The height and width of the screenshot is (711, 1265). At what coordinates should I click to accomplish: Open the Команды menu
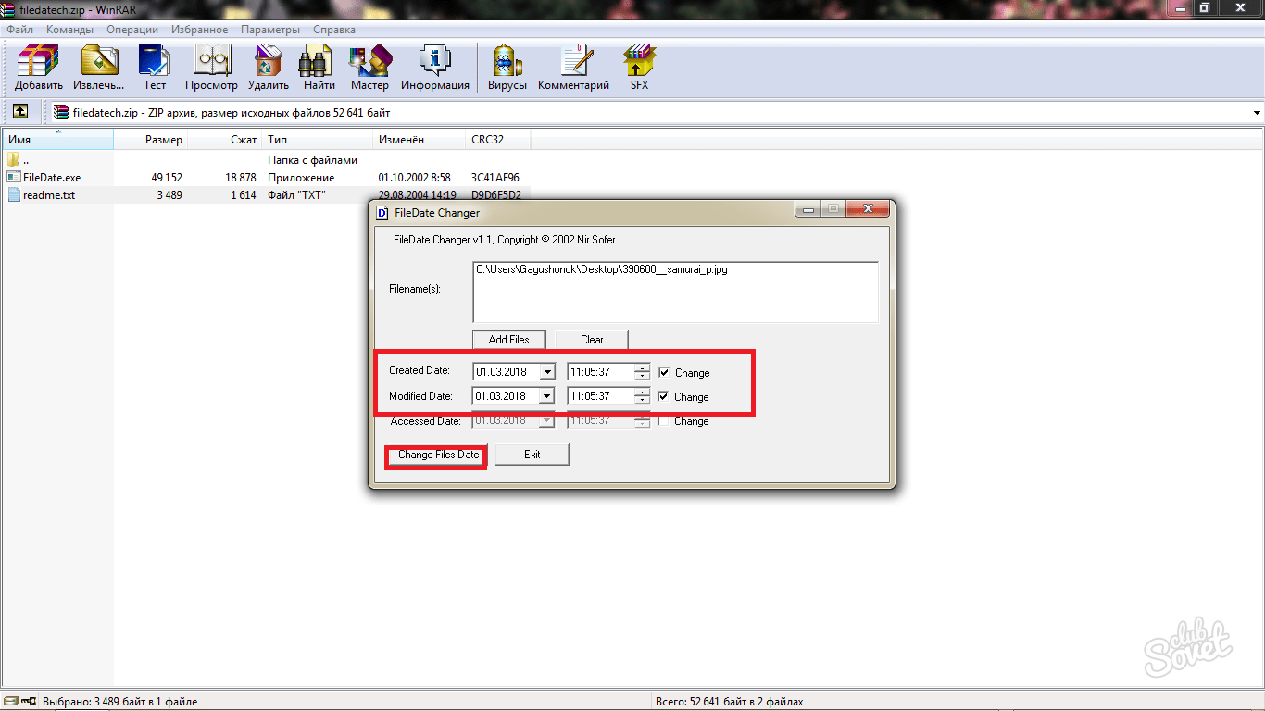tap(69, 30)
